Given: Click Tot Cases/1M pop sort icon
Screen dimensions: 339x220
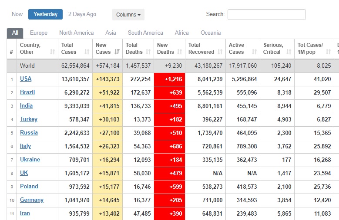Looking at the screenshot, I should [x=329, y=52].
